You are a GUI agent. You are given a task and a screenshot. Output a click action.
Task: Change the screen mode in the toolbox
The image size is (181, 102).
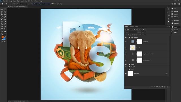pos(5,42)
